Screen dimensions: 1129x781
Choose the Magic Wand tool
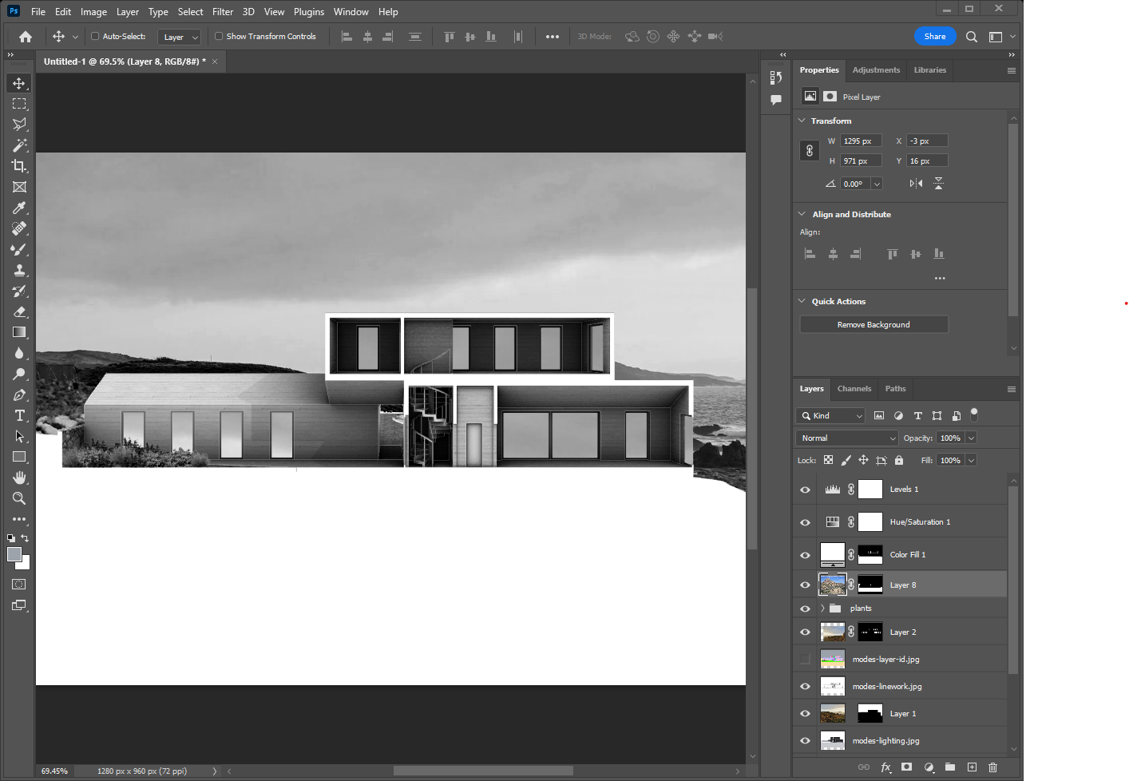coord(19,145)
